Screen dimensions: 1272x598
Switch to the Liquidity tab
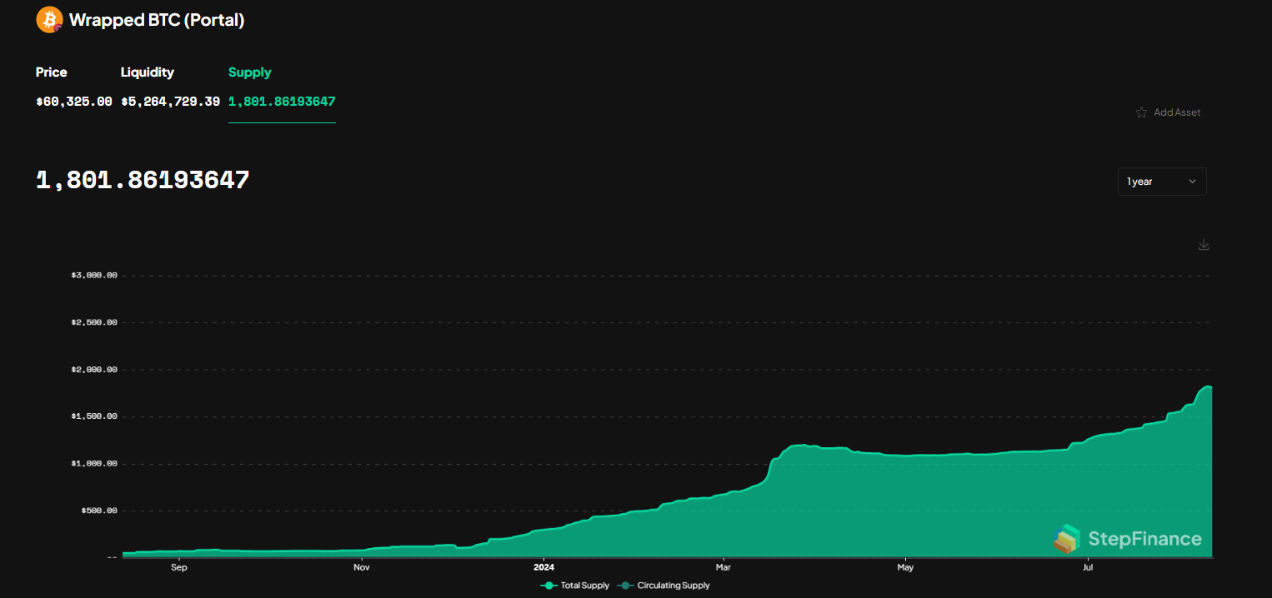click(x=147, y=72)
